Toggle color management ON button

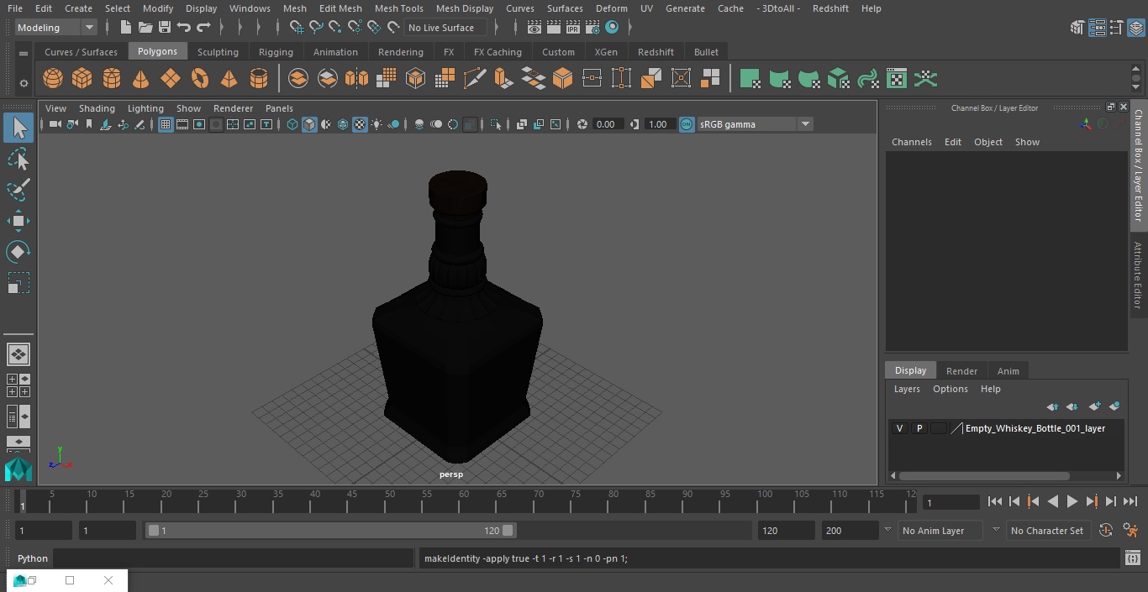tap(687, 124)
